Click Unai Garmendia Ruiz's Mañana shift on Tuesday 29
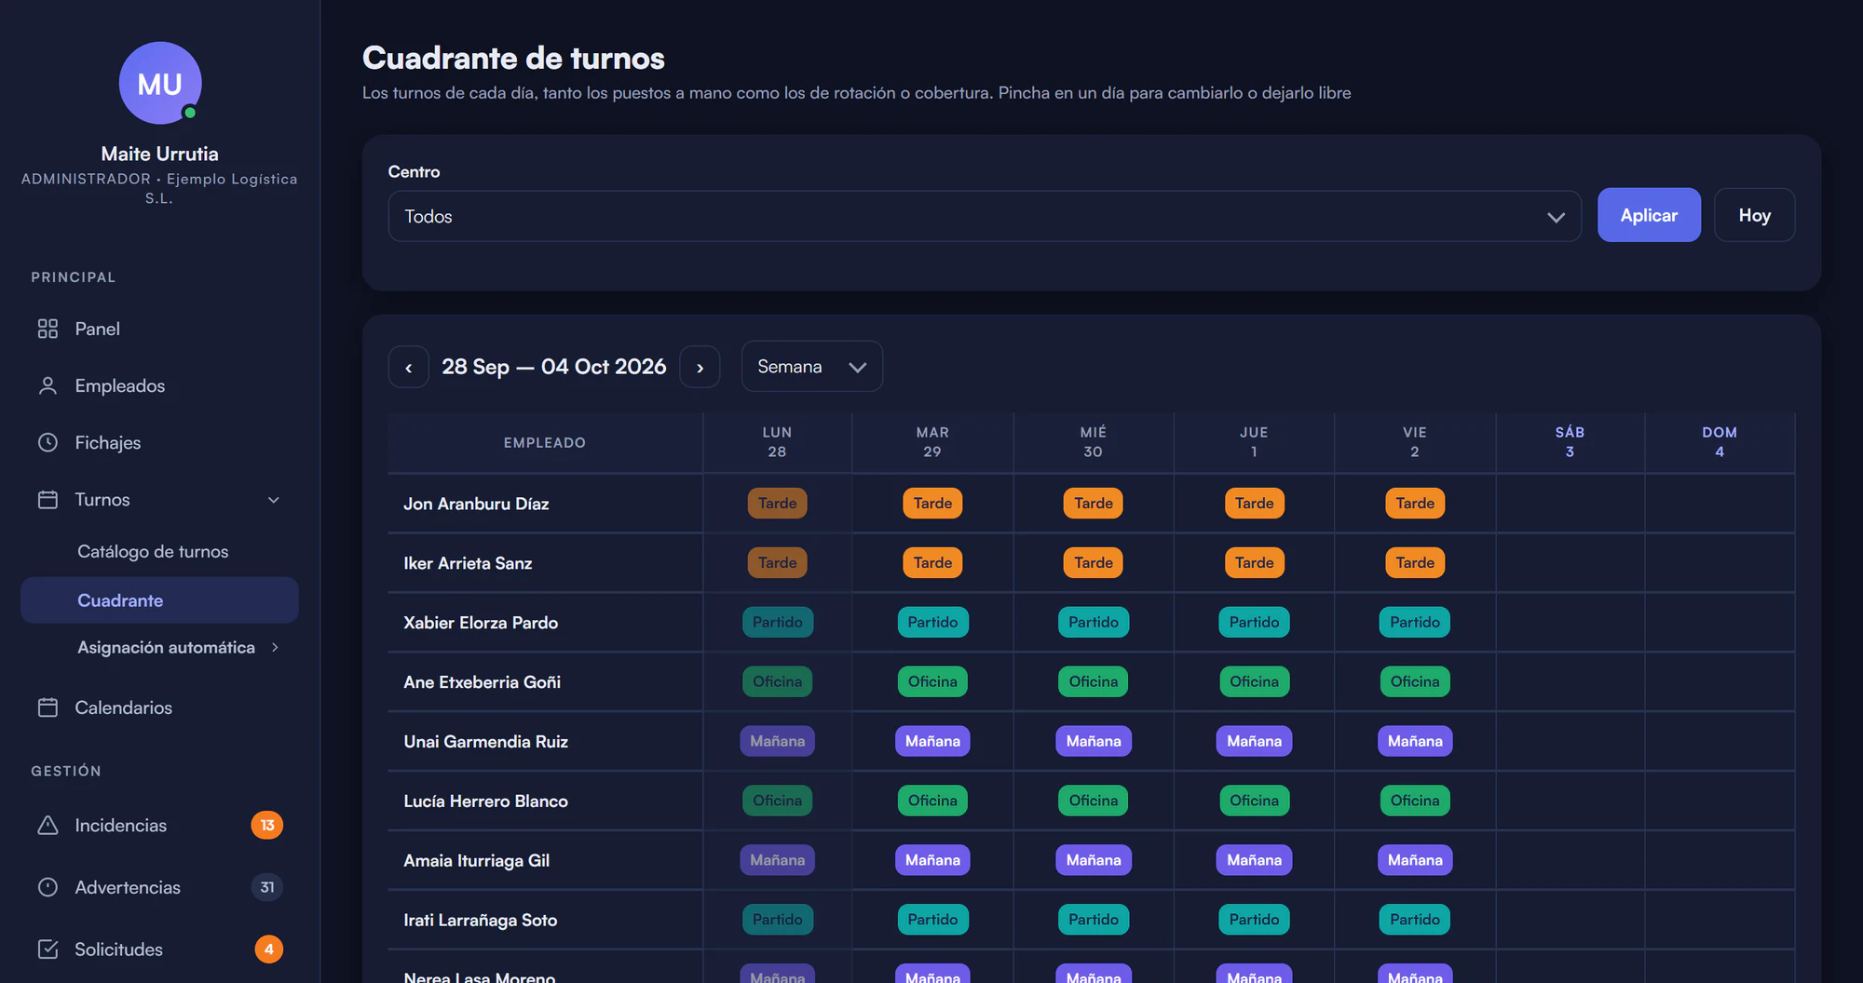Viewport: 1863px width, 983px height. point(932,741)
